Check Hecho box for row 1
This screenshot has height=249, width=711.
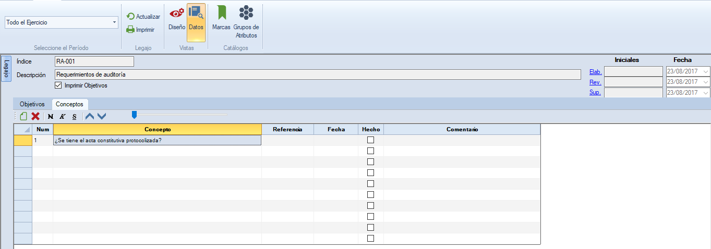(x=371, y=140)
